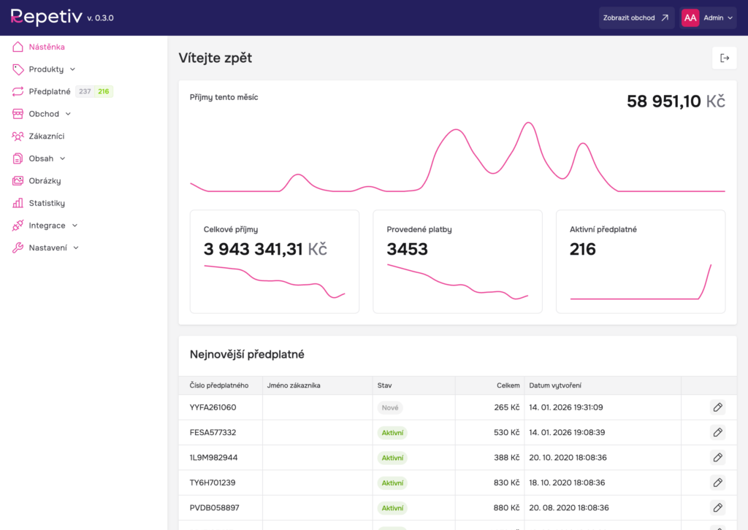
Task: Click the Statistiky bar chart icon
Action: (x=18, y=203)
